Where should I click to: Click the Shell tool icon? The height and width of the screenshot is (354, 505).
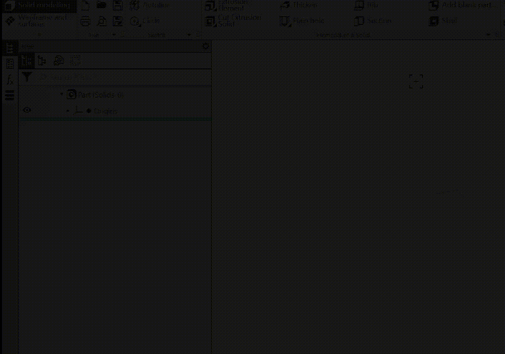tap(434, 21)
